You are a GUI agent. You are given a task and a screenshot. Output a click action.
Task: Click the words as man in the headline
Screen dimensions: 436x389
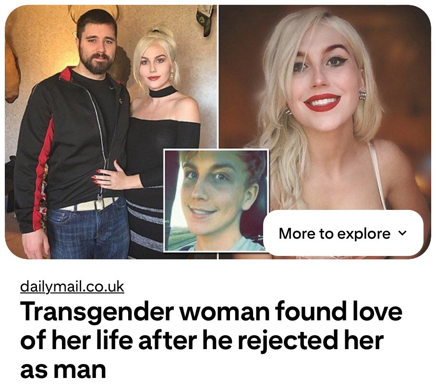pyautogui.click(x=63, y=369)
